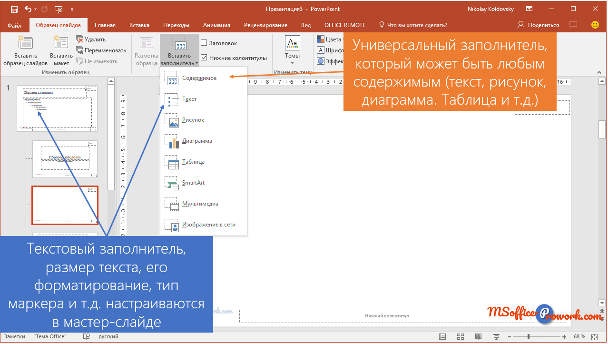This screenshot has width=608, height=344.
Task: Click the disabled Не изменять button
Action: click(x=97, y=61)
